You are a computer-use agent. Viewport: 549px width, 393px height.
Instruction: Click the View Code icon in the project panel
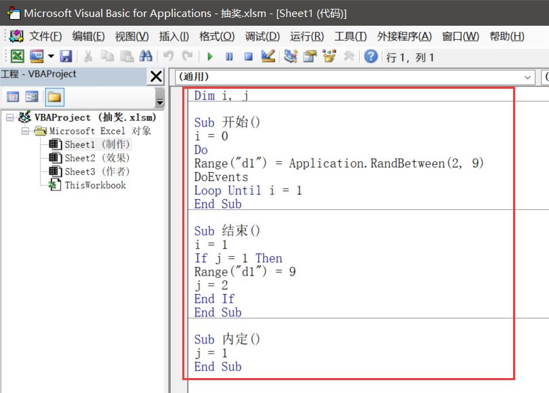(x=13, y=97)
